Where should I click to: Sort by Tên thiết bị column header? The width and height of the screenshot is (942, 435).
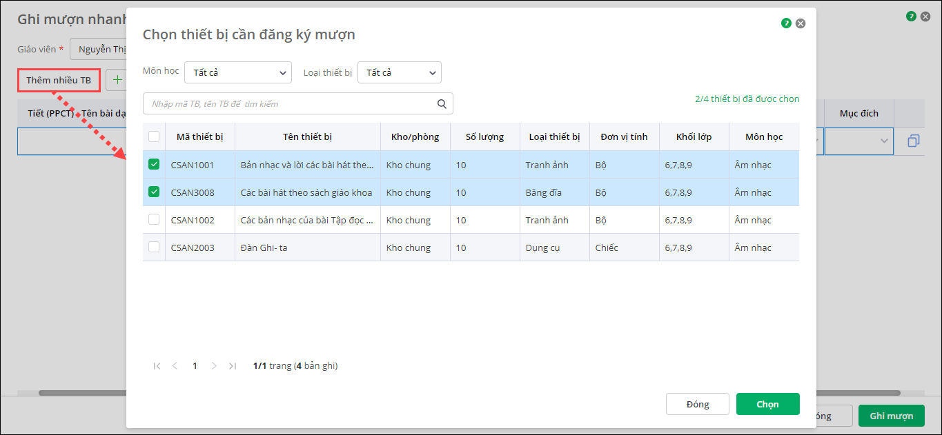pyautogui.click(x=307, y=136)
